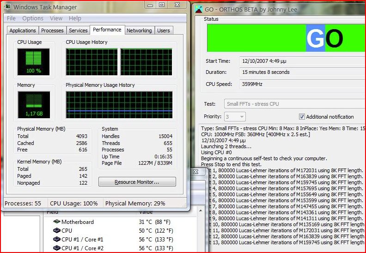This screenshot has height=253, width=366.
Task: Select the Motherboard sensor chip icon
Action: [x=57, y=222]
